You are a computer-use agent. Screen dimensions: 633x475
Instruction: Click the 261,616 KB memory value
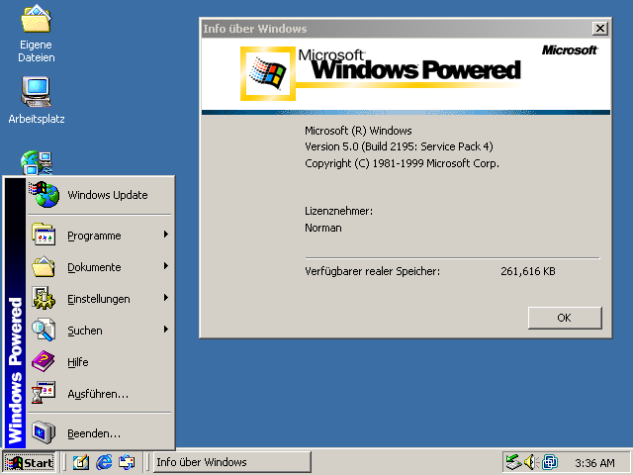[528, 271]
